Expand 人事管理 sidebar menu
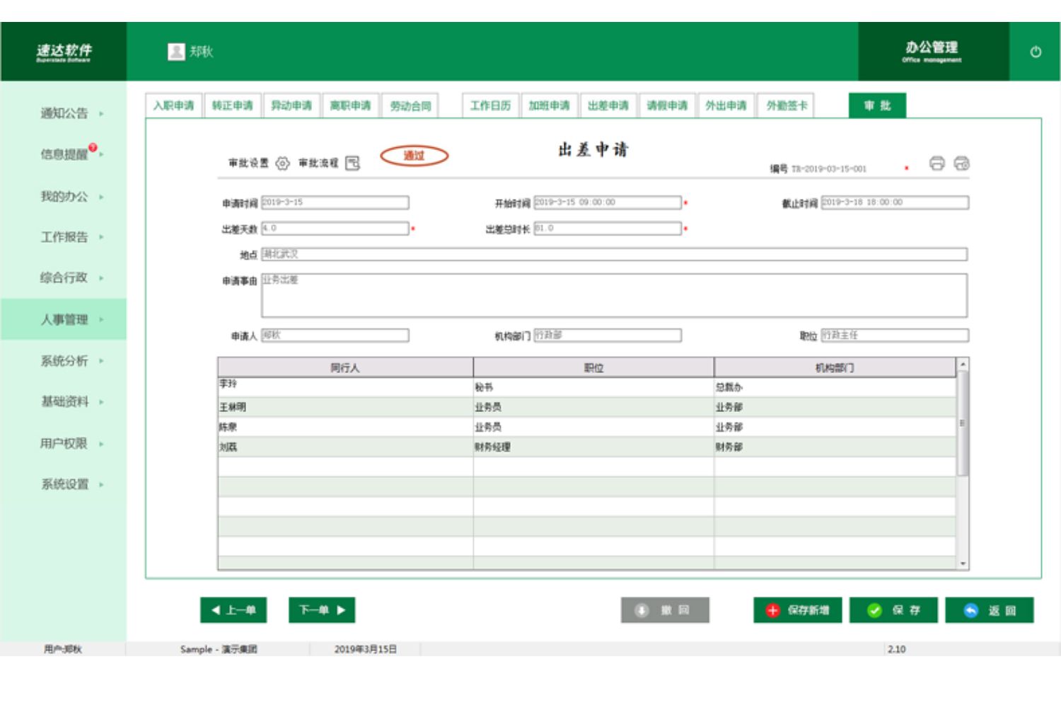 64,319
